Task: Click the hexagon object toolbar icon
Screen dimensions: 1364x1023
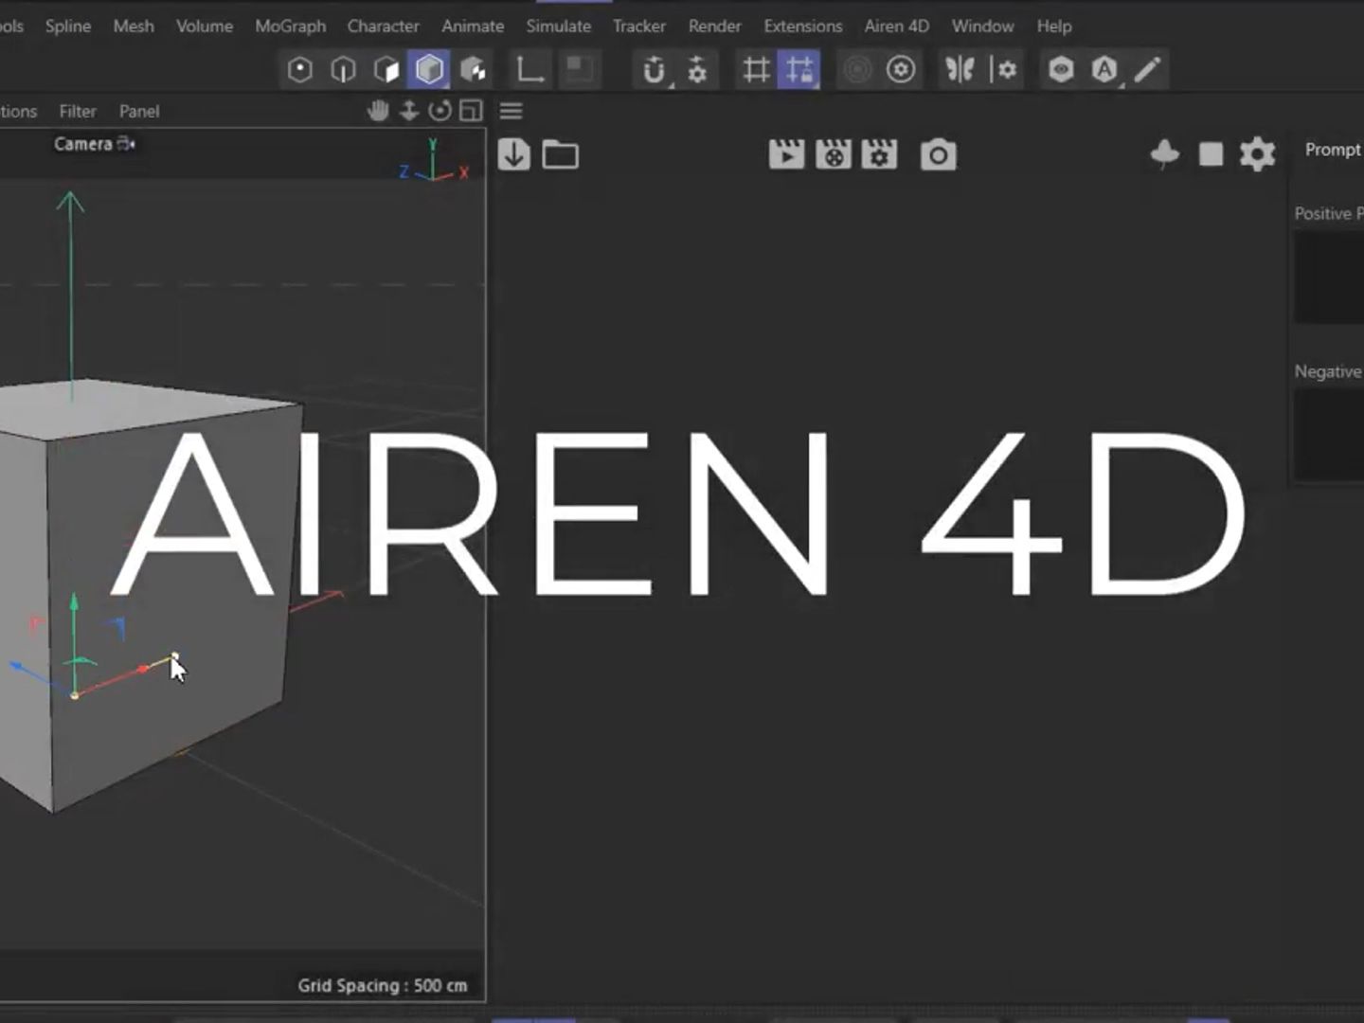Action: click(1061, 70)
